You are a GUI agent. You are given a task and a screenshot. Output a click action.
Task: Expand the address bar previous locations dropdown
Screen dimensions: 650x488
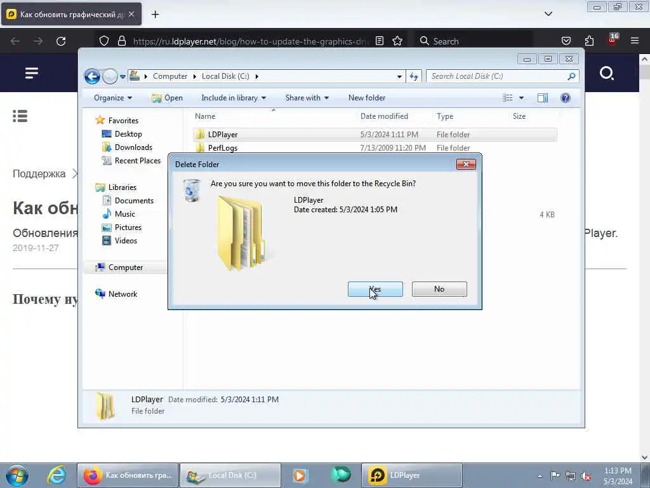(399, 77)
